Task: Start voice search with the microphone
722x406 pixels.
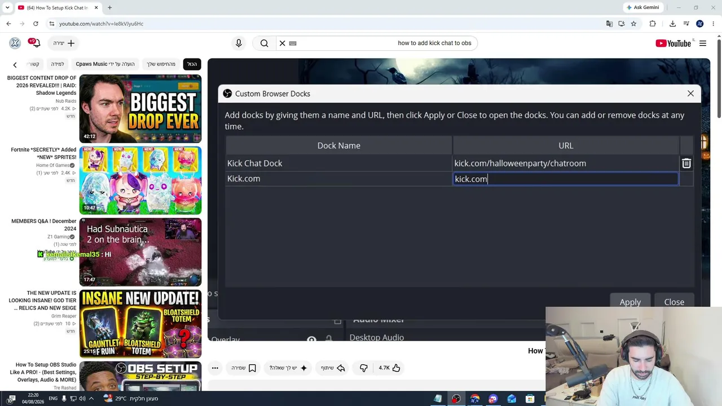Action: pyautogui.click(x=239, y=43)
